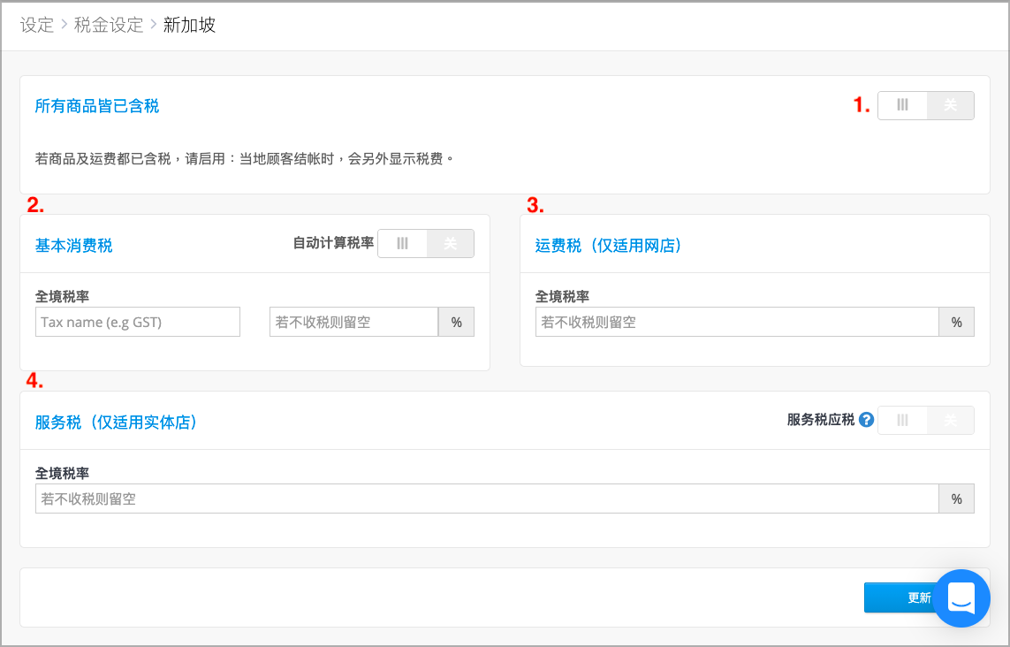
Task: Click the % addon in 服务税 section
Action: [x=956, y=499]
